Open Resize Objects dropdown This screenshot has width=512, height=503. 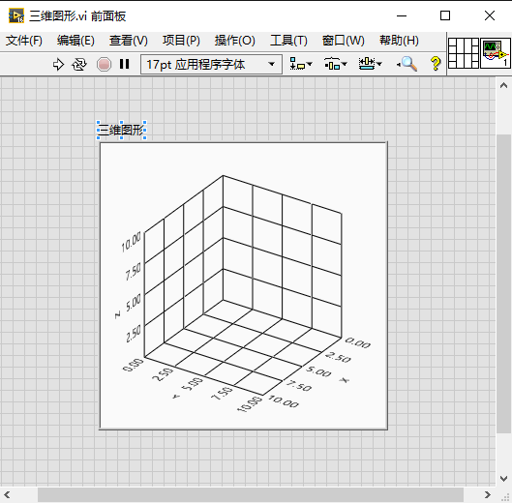pos(370,64)
